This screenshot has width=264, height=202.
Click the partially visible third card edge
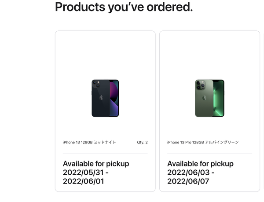click(263, 111)
